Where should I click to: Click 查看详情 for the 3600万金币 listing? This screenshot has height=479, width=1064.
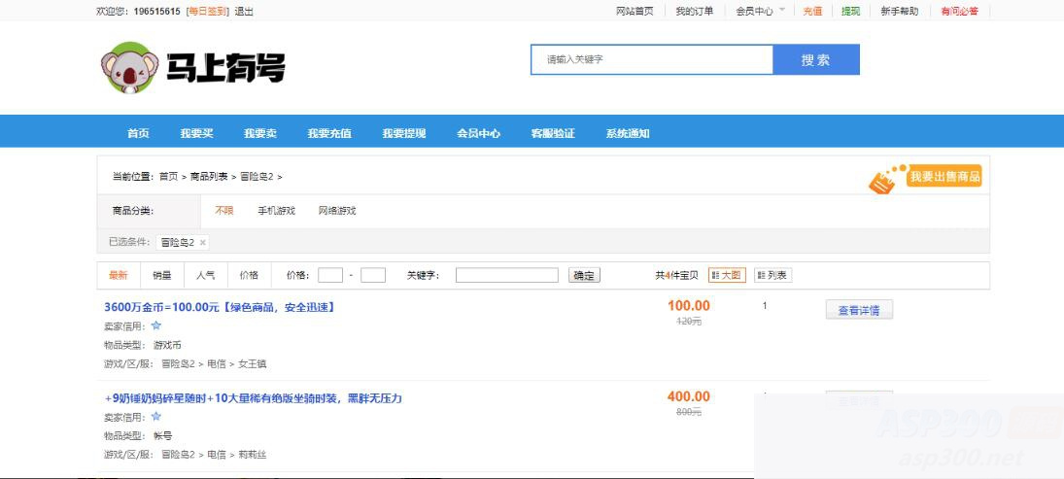click(x=858, y=311)
